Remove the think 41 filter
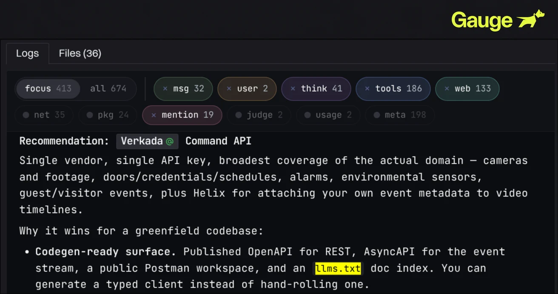The height and width of the screenshot is (294, 558). coord(316,89)
